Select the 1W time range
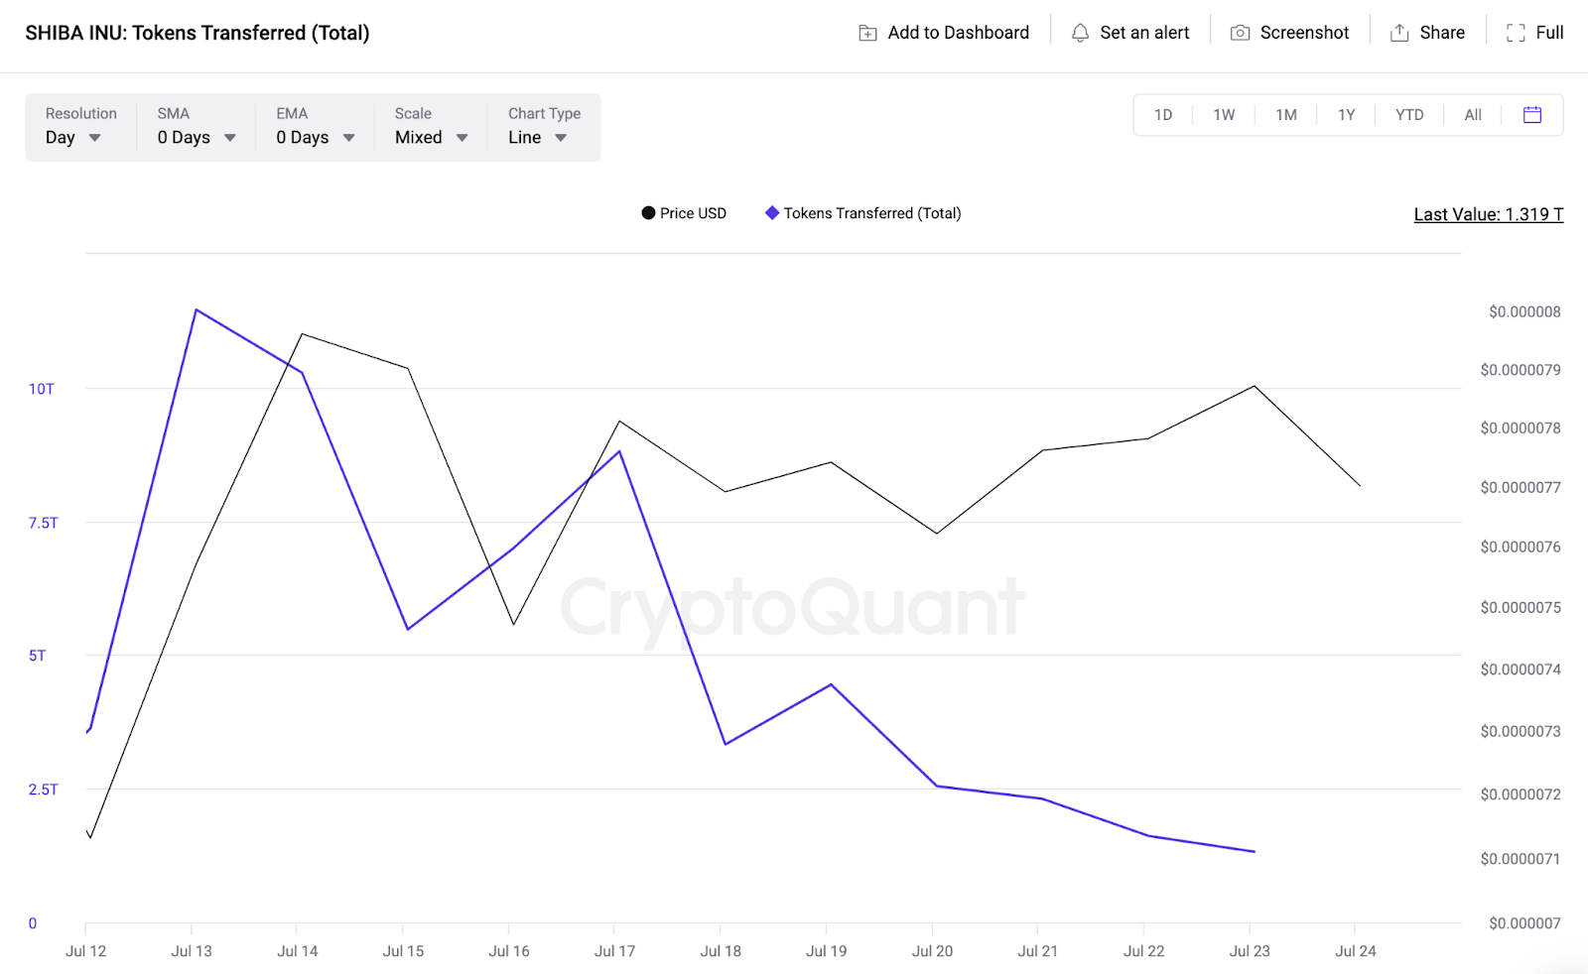Screen dimensions: 1588x974 (1224, 115)
